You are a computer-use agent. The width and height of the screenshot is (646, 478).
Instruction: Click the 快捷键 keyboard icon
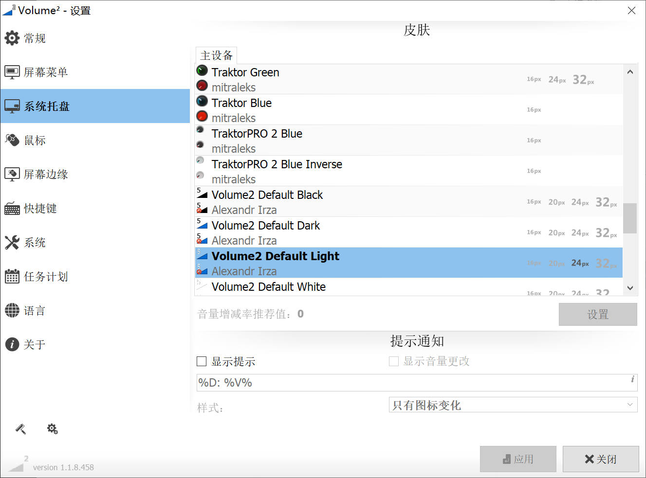12,209
